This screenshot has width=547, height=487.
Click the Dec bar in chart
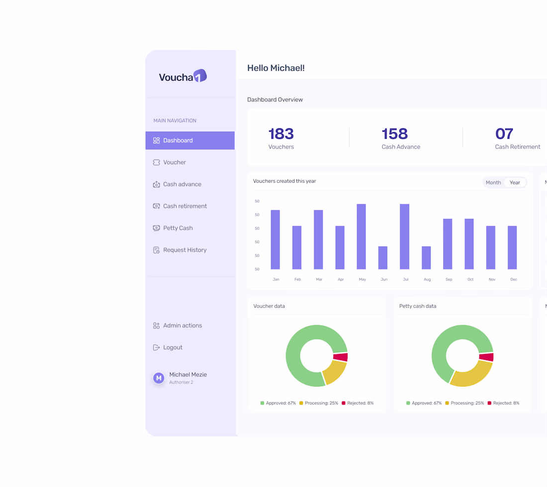click(512, 248)
